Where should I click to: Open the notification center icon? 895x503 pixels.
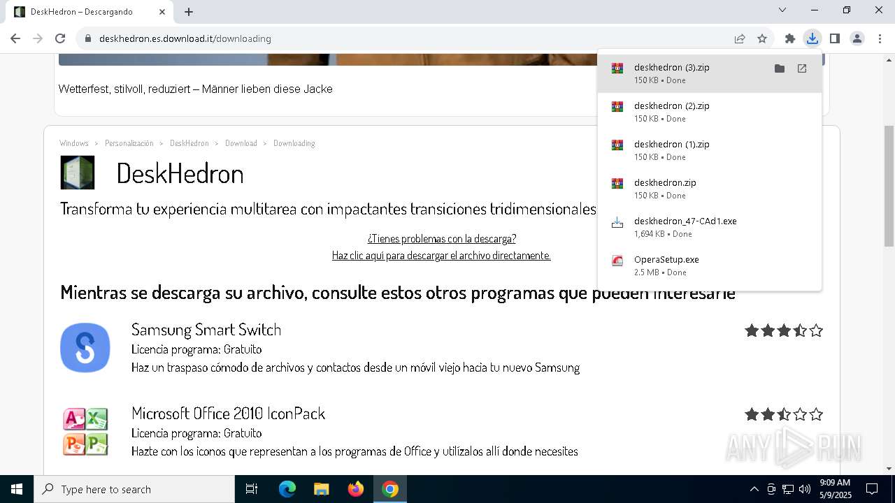[x=873, y=489]
